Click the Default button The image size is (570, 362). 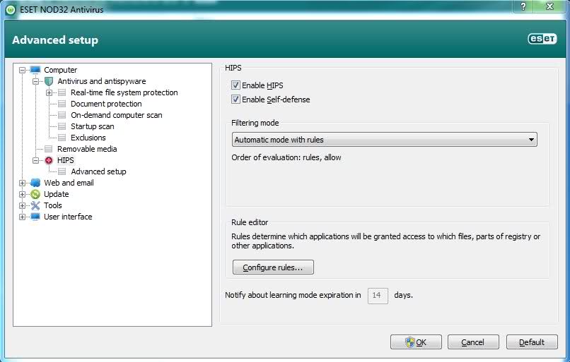coord(532,342)
